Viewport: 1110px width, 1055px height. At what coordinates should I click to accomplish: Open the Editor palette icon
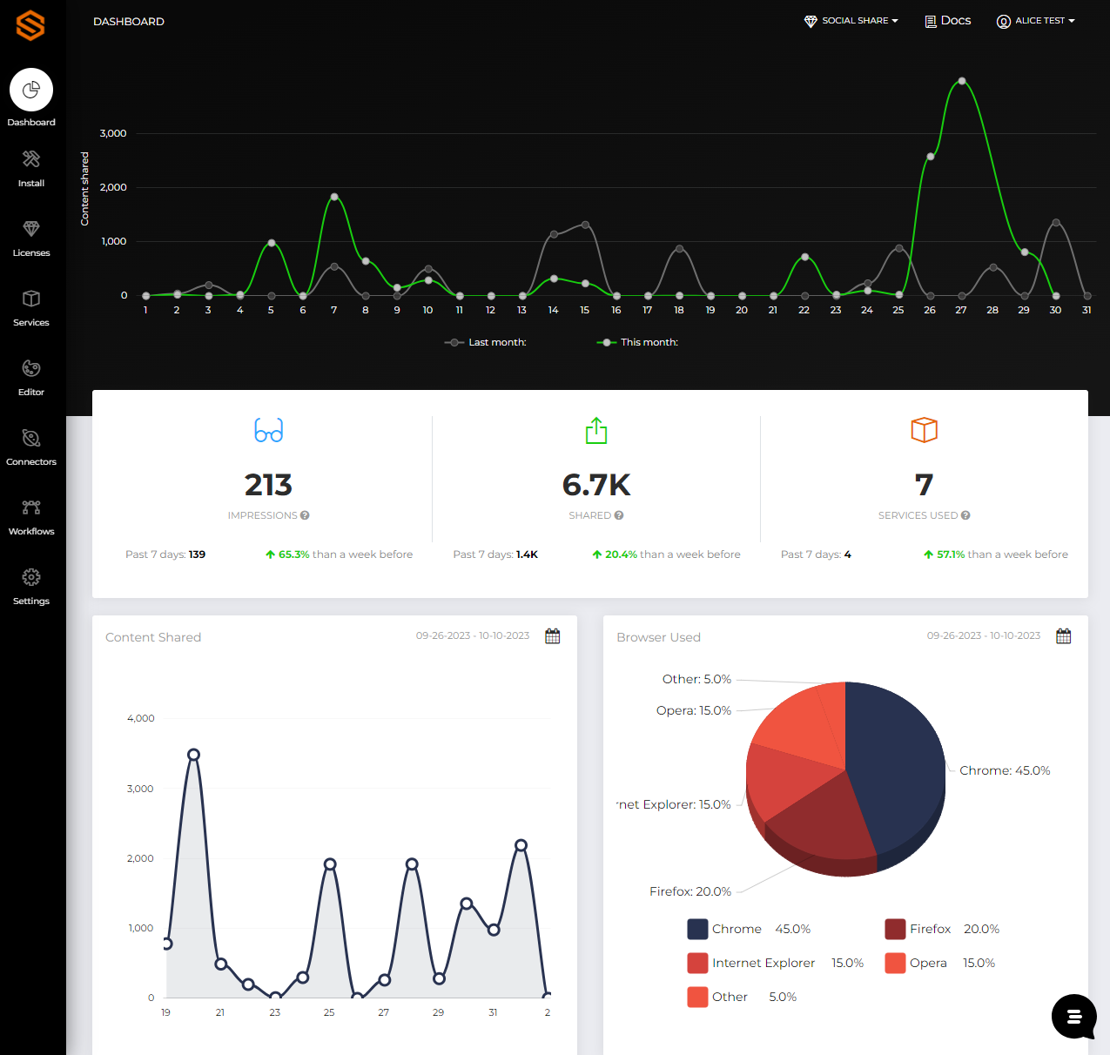(x=31, y=368)
